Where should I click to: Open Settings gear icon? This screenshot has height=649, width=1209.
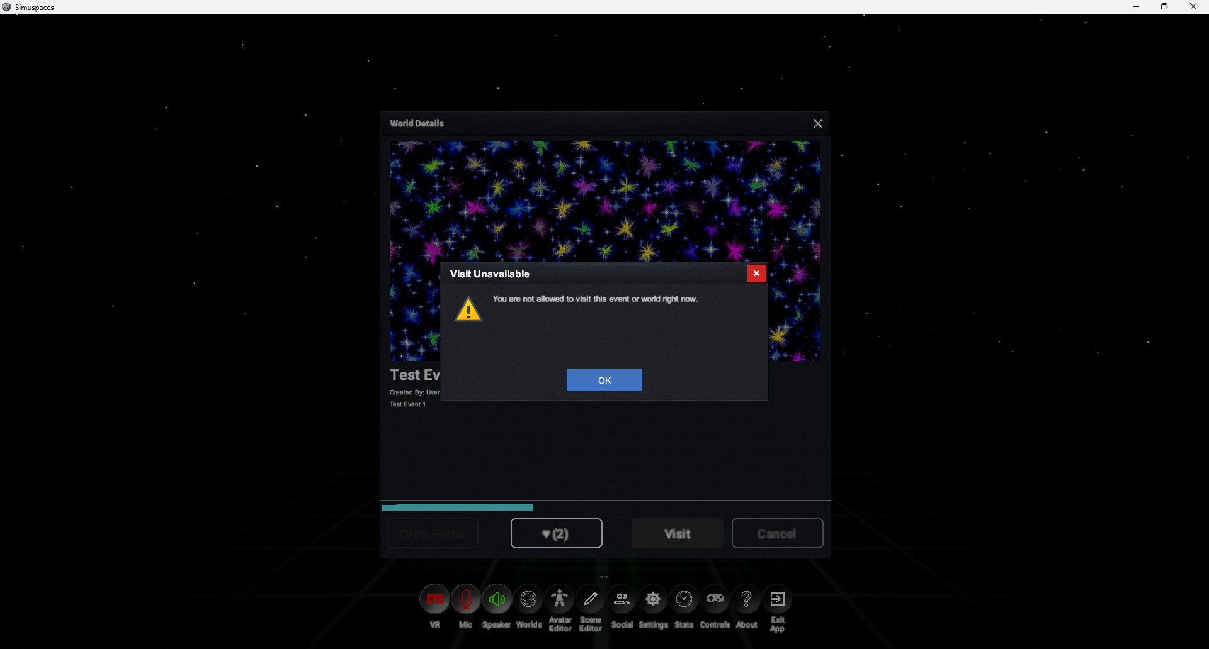point(653,599)
